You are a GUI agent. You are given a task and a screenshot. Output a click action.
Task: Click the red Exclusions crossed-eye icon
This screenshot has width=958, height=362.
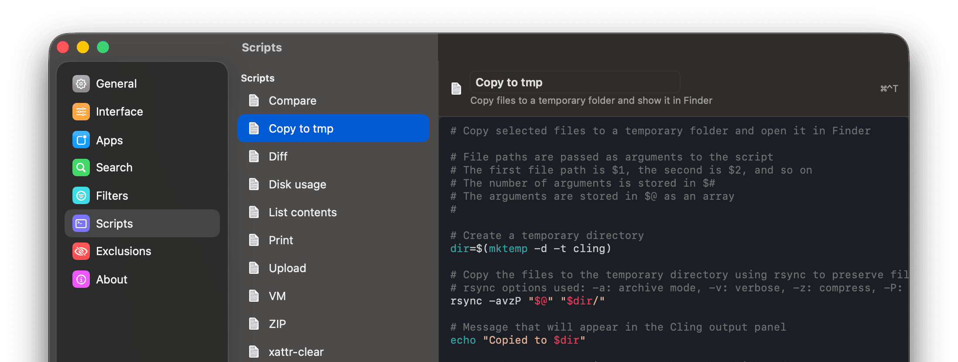click(x=81, y=251)
